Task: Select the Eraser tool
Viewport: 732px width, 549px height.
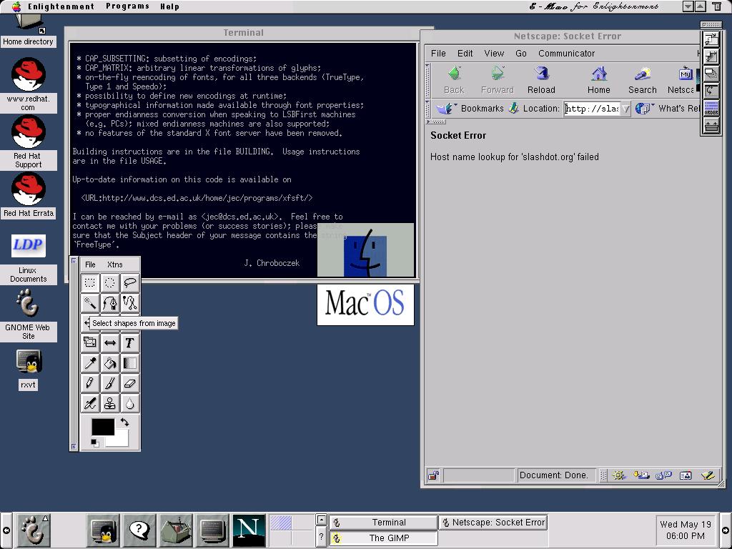Action: point(129,383)
